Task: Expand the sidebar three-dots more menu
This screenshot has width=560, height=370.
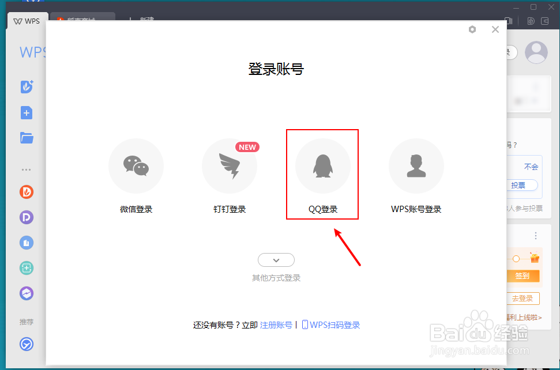Action: 26,169
